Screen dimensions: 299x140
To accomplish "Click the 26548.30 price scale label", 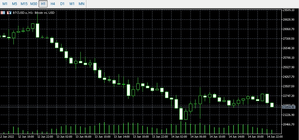I will point(289,48).
